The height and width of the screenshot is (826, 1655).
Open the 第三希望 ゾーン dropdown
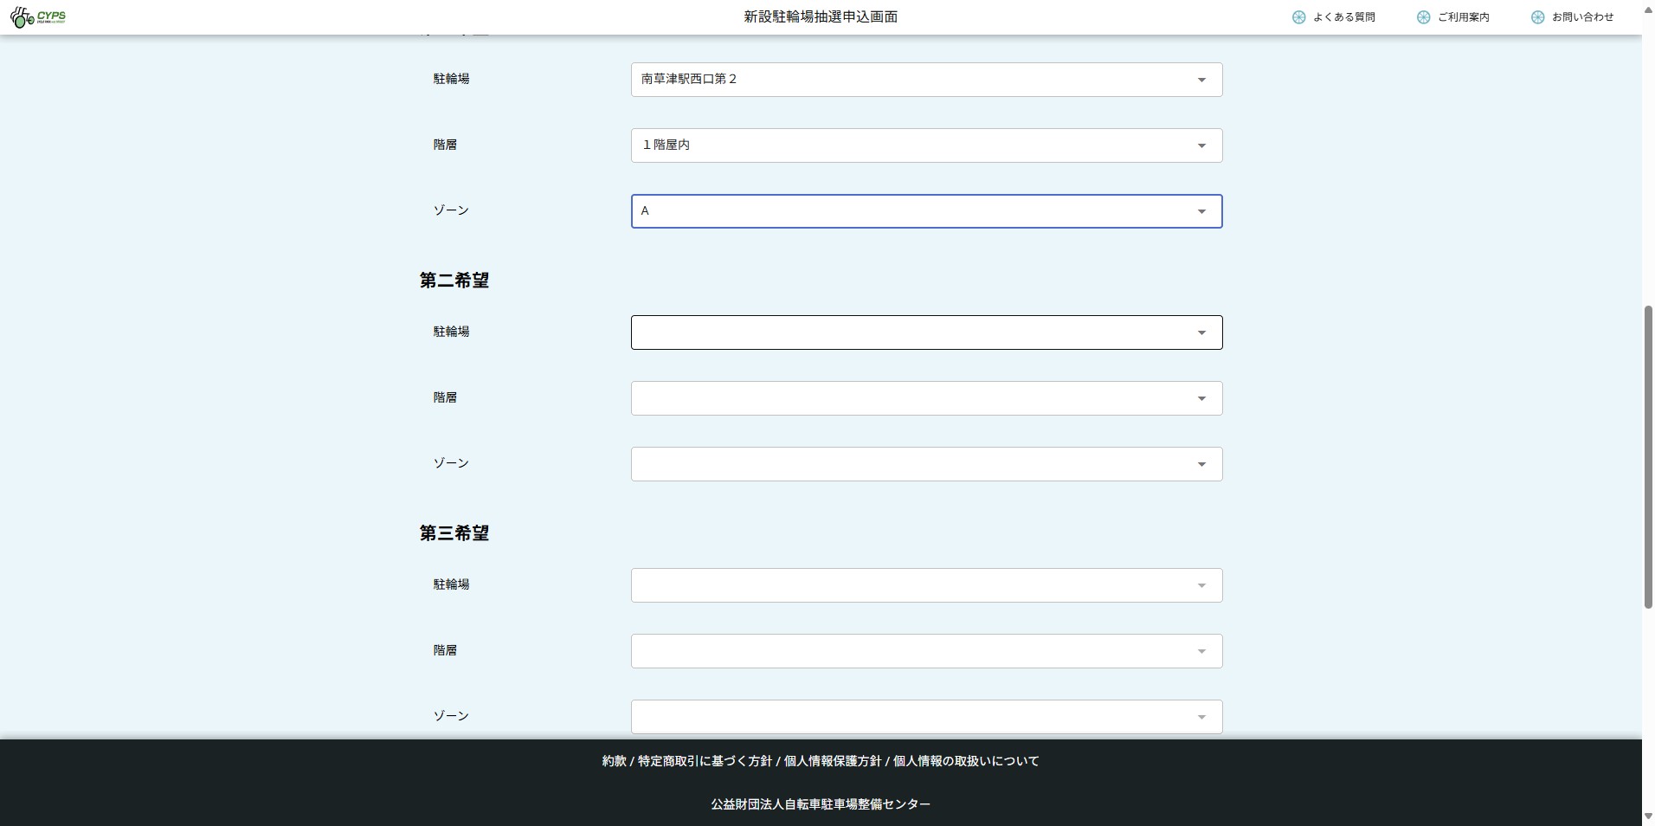click(x=926, y=717)
